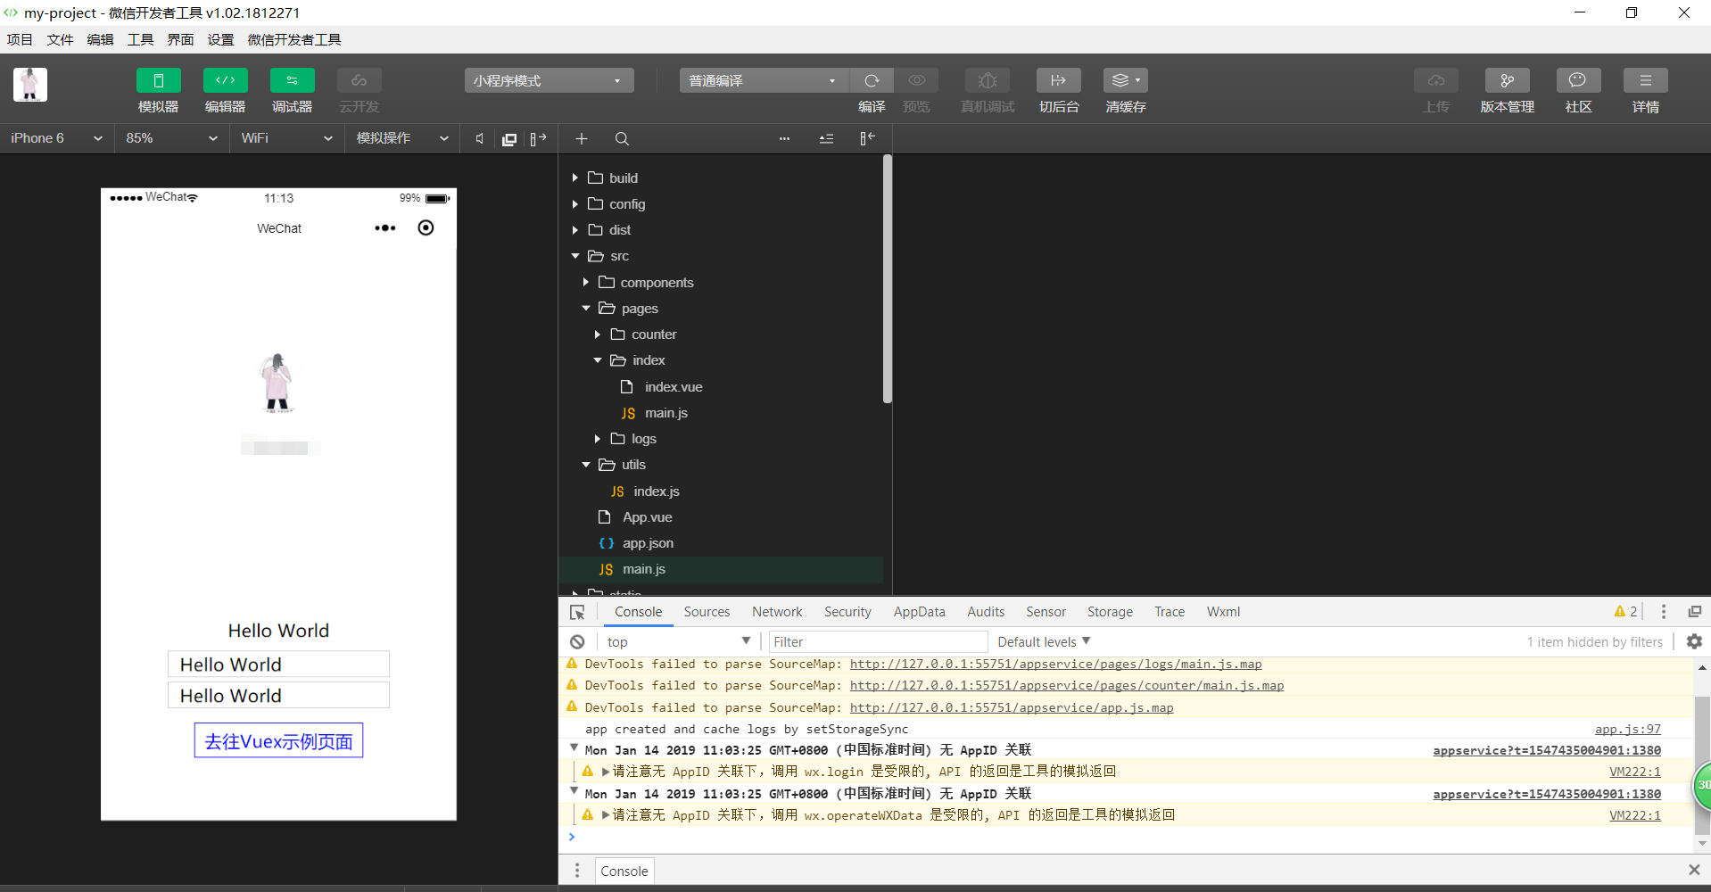Screen dimensions: 1711x892
Task: Click the collapse all folders icon
Action: pyautogui.click(x=826, y=138)
